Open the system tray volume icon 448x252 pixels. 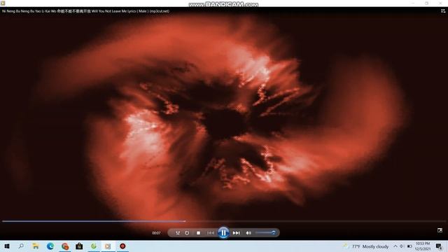[402, 246]
